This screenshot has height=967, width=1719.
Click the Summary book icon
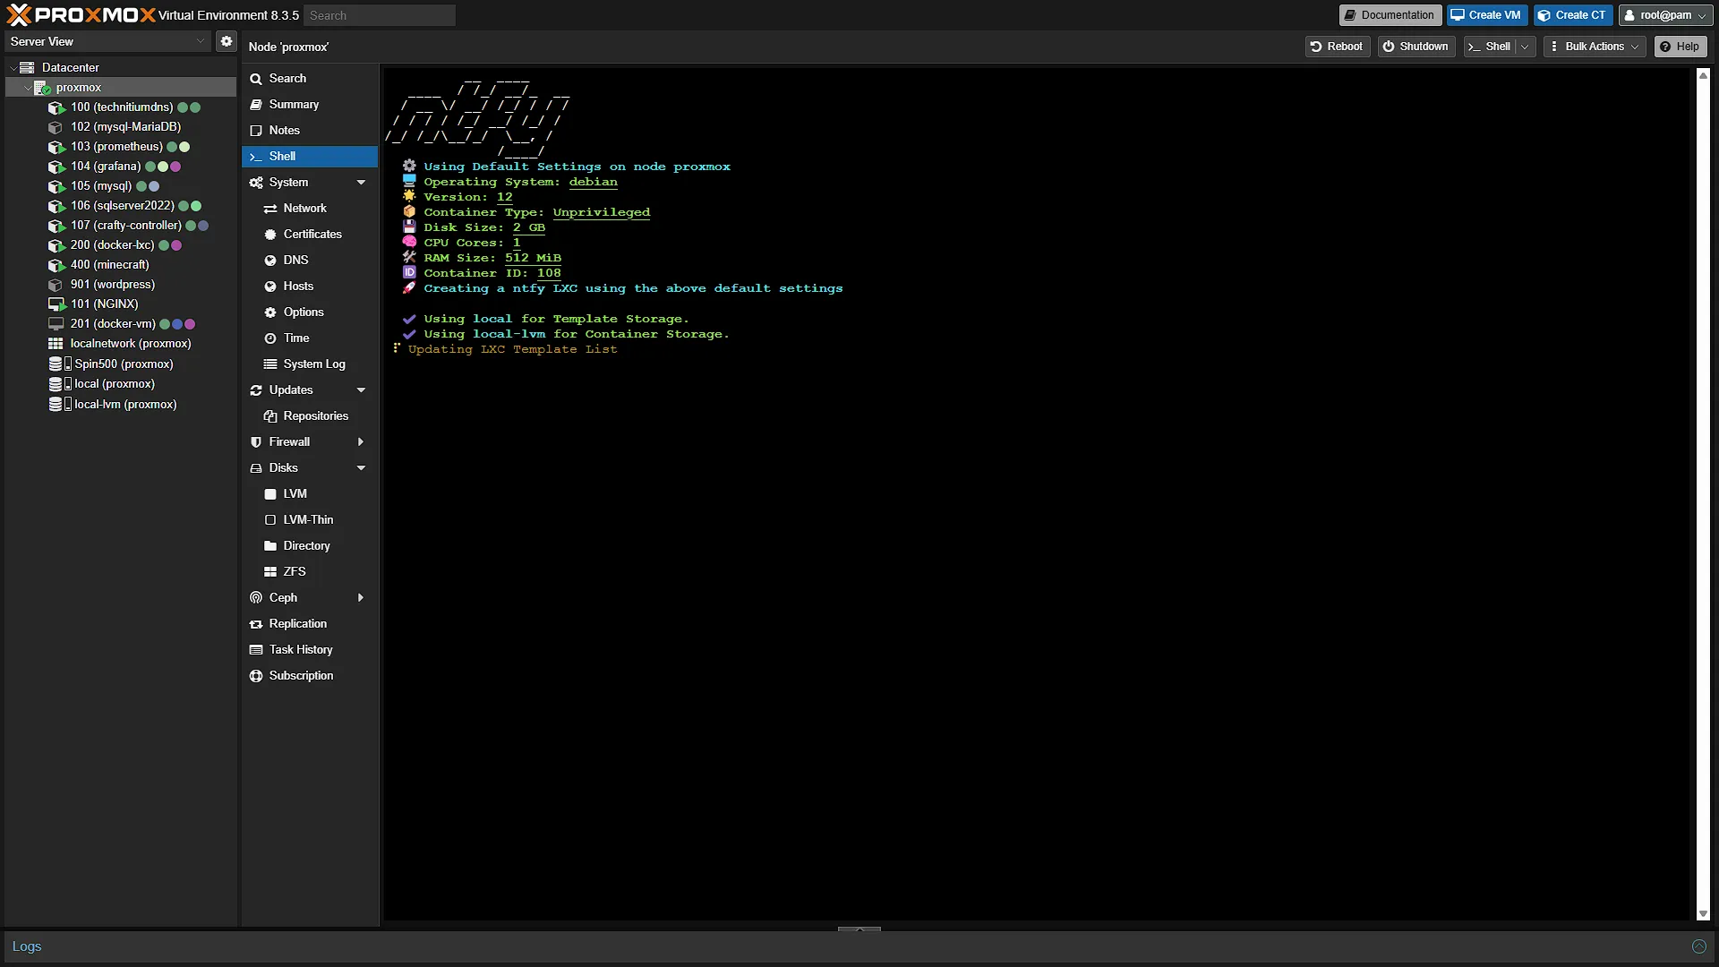tap(256, 105)
